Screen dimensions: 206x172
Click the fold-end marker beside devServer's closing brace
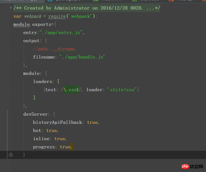11,155
